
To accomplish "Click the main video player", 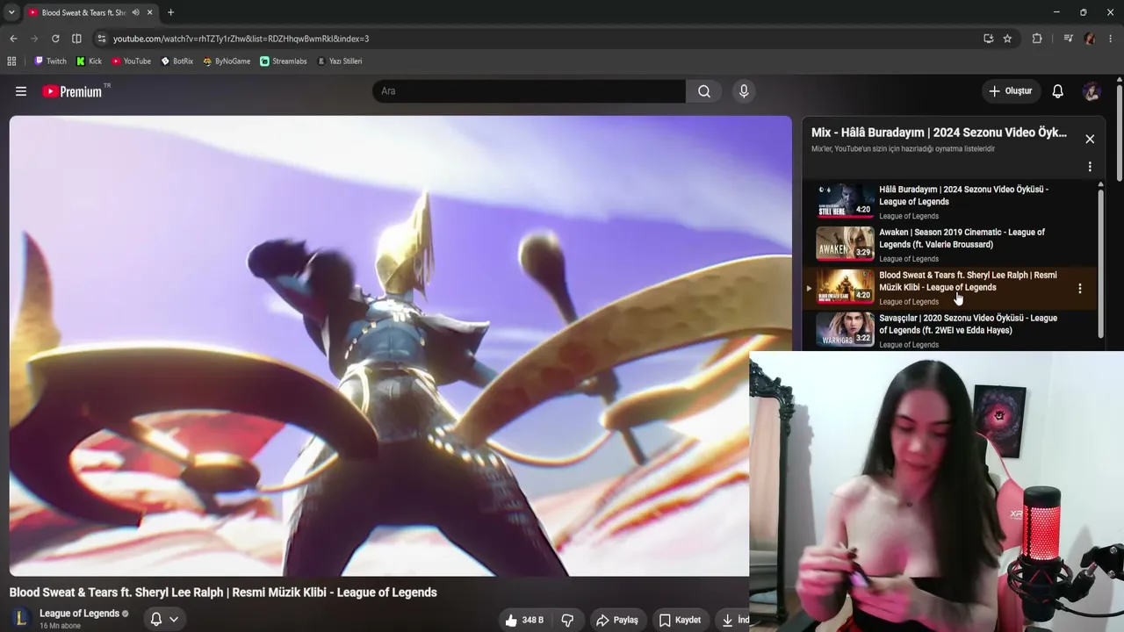I will (400, 346).
